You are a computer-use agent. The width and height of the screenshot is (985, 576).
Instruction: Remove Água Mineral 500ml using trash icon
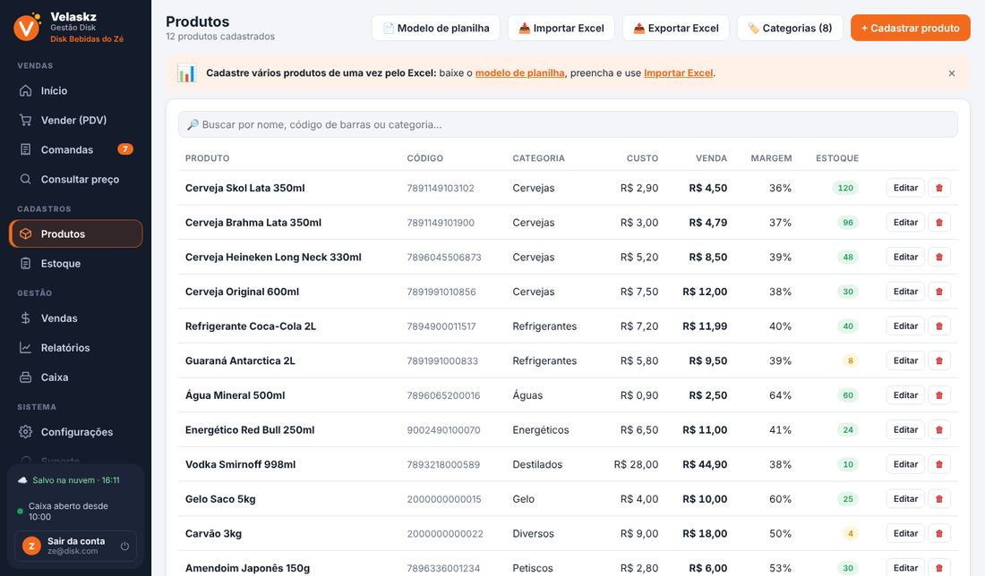[x=939, y=394]
